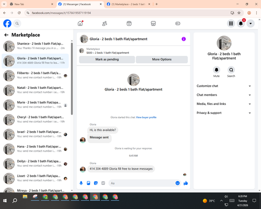Open the Facebook logo home link
This screenshot has width=261, height=209.
(x=7, y=24)
